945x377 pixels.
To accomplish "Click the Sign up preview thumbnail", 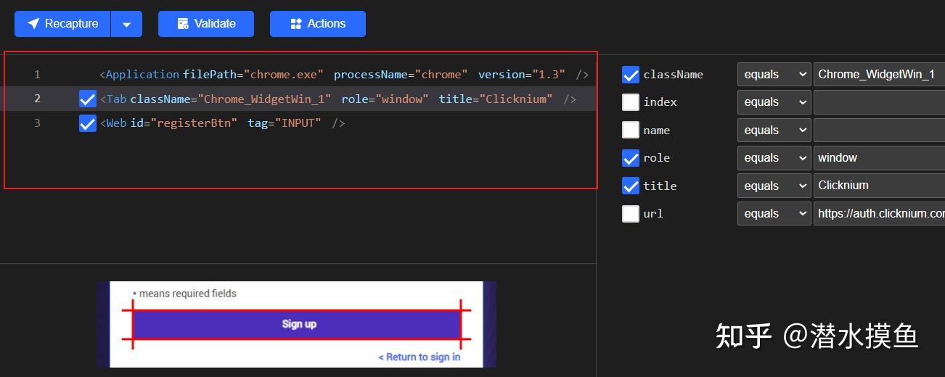I will pyautogui.click(x=297, y=324).
